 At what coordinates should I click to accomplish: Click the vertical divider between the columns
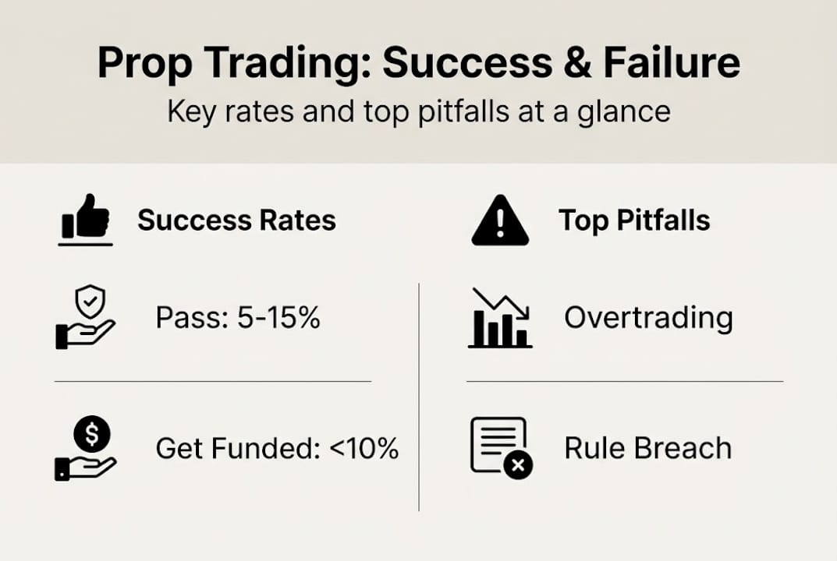tap(419, 396)
